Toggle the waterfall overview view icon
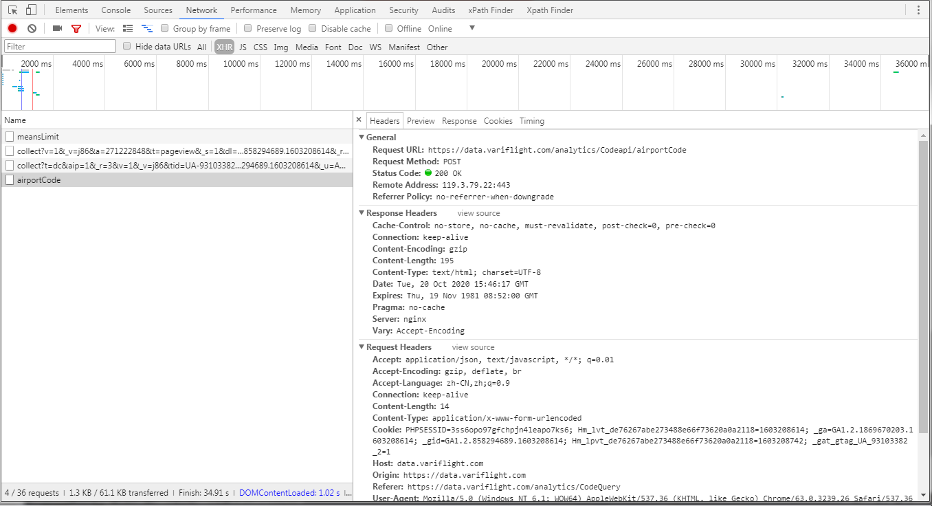Viewport: 932px width, 506px height. [147, 28]
